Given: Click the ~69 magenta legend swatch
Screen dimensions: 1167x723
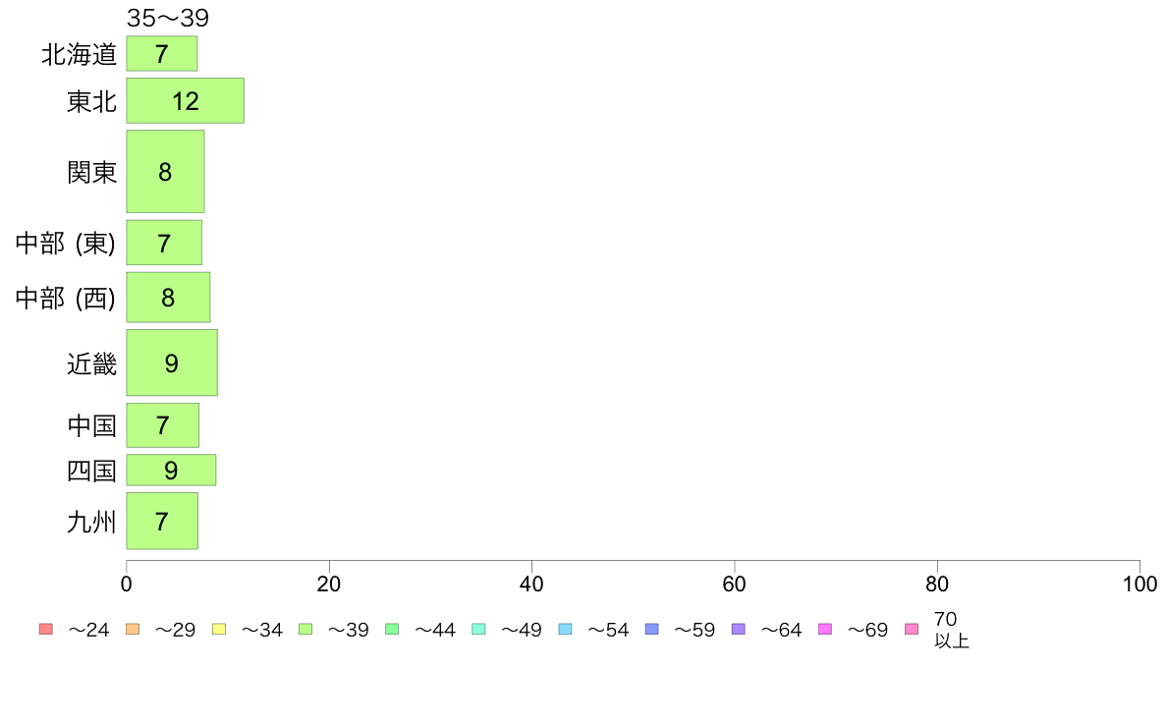Looking at the screenshot, I should pyautogui.click(x=824, y=629).
